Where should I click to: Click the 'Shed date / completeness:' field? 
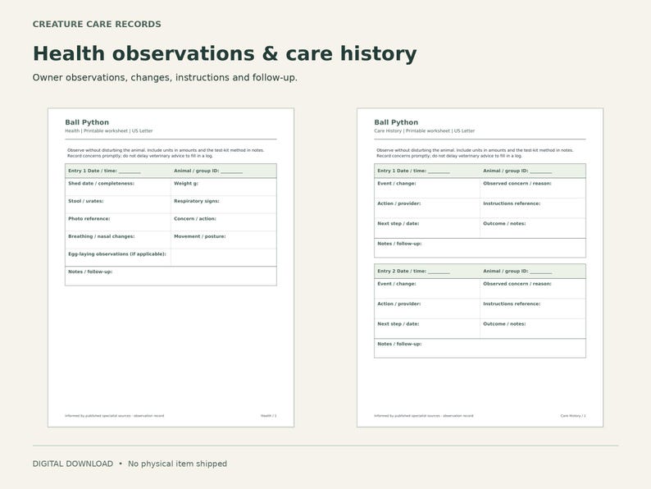118,187
